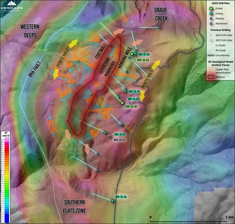
Task: Click the HER-25-03 drilled hole marker
Action: (x=122, y=103)
